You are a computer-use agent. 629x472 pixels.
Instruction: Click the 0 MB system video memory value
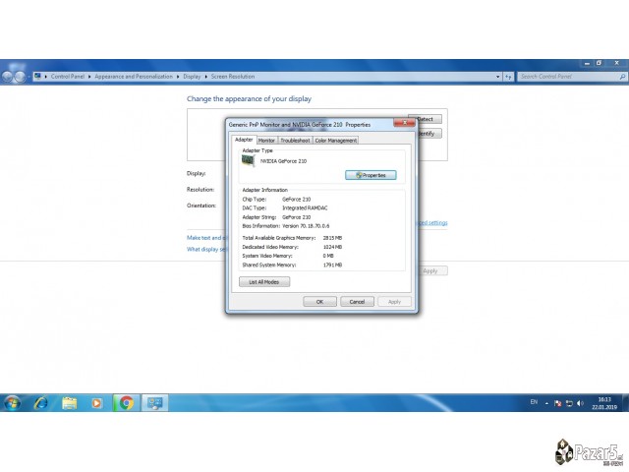click(328, 256)
